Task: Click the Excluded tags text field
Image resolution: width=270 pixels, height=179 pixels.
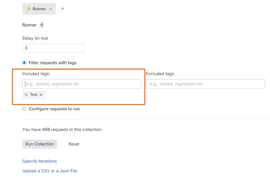Action: 205,84
